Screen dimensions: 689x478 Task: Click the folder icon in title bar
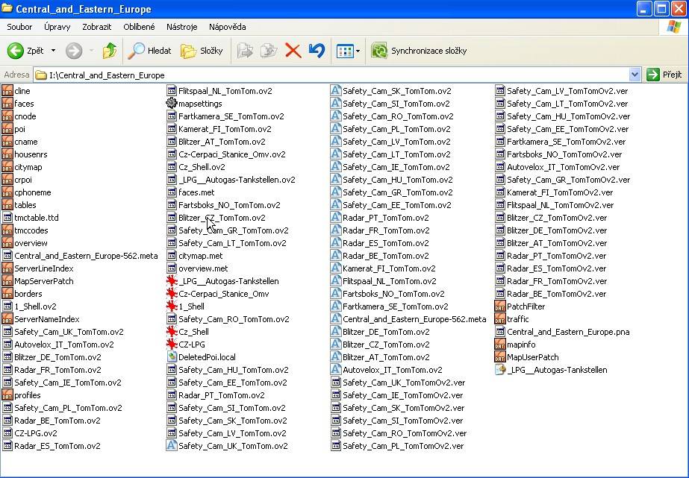[x=7, y=9]
